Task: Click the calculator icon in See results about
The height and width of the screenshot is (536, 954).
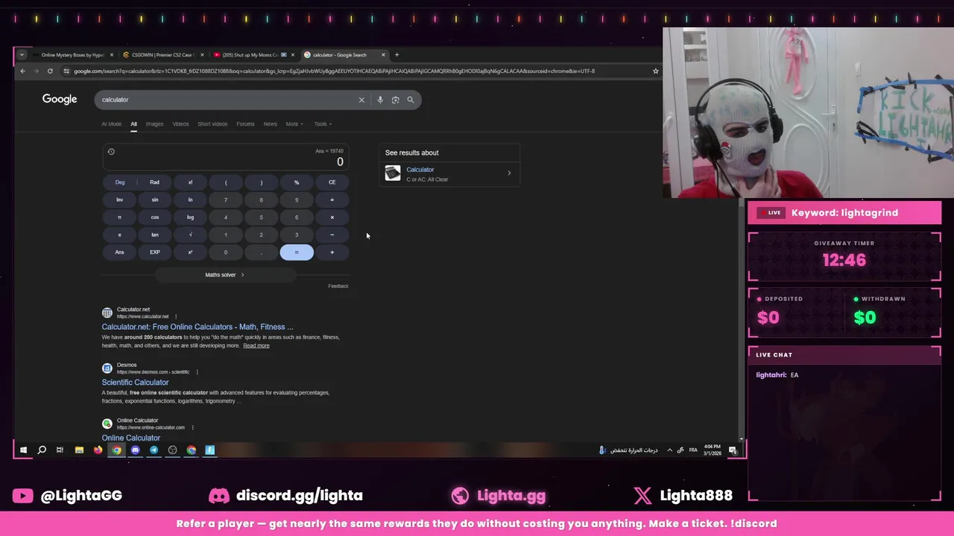Action: coord(393,173)
